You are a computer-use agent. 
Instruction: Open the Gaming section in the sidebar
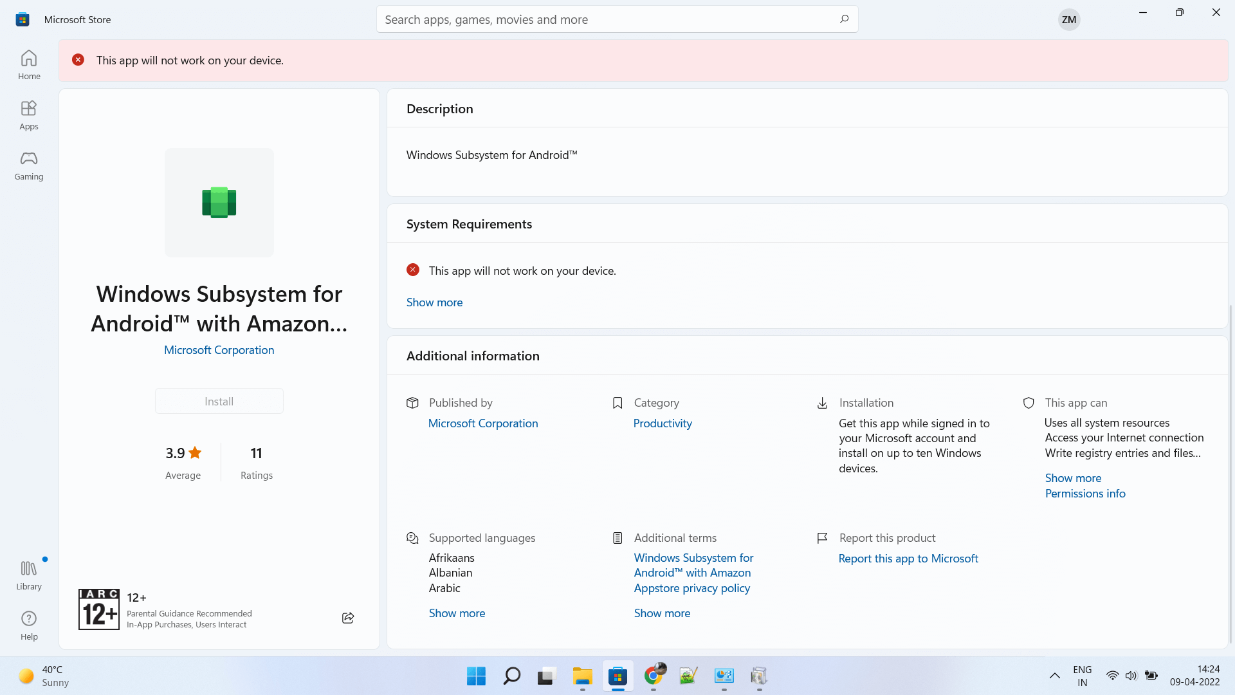pos(28,165)
